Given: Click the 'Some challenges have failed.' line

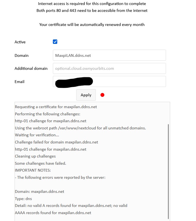Looking at the screenshot, I should (x=40, y=163).
